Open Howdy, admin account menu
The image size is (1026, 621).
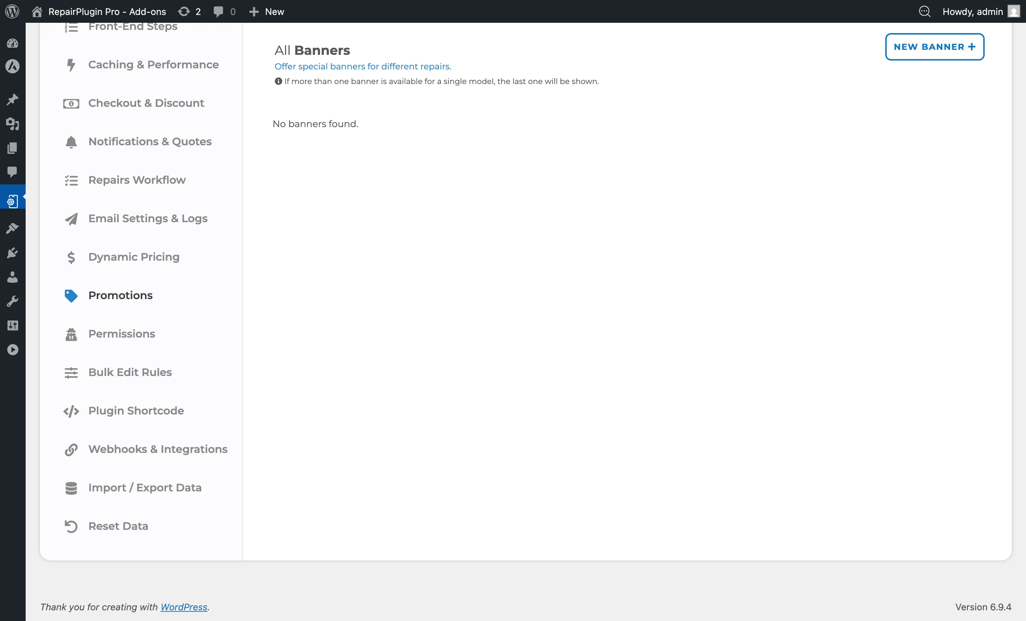(972, 12)
